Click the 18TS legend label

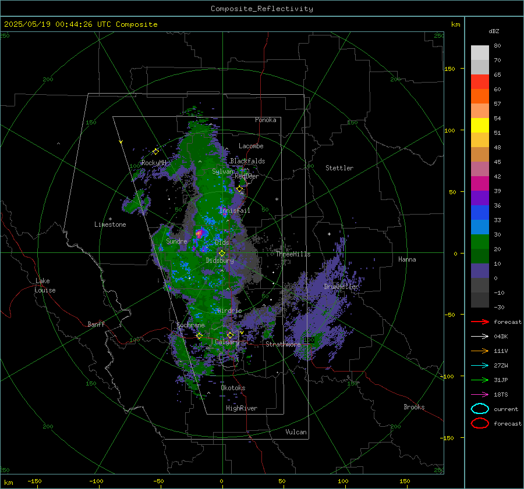[x=501, y=395]
